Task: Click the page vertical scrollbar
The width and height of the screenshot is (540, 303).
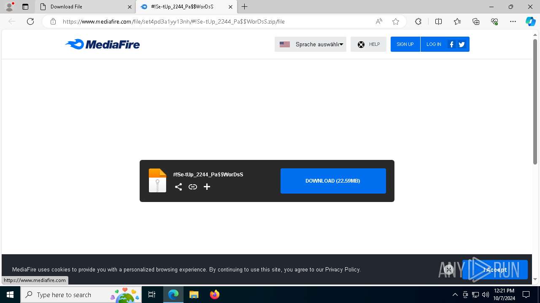Action: 535,101
